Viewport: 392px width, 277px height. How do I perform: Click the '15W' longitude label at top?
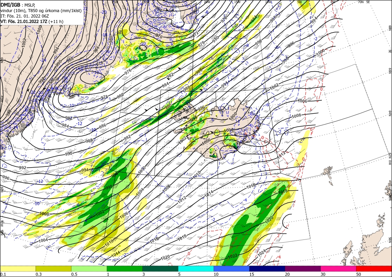237,2
